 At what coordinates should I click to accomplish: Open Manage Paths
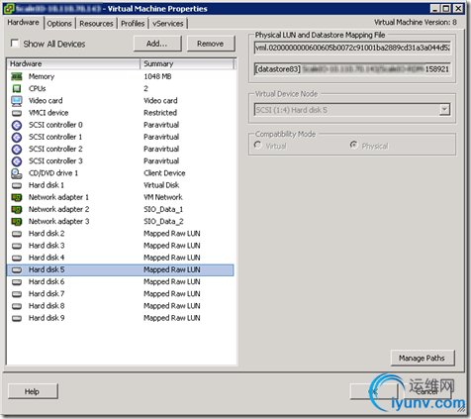(x=423, y=358)
